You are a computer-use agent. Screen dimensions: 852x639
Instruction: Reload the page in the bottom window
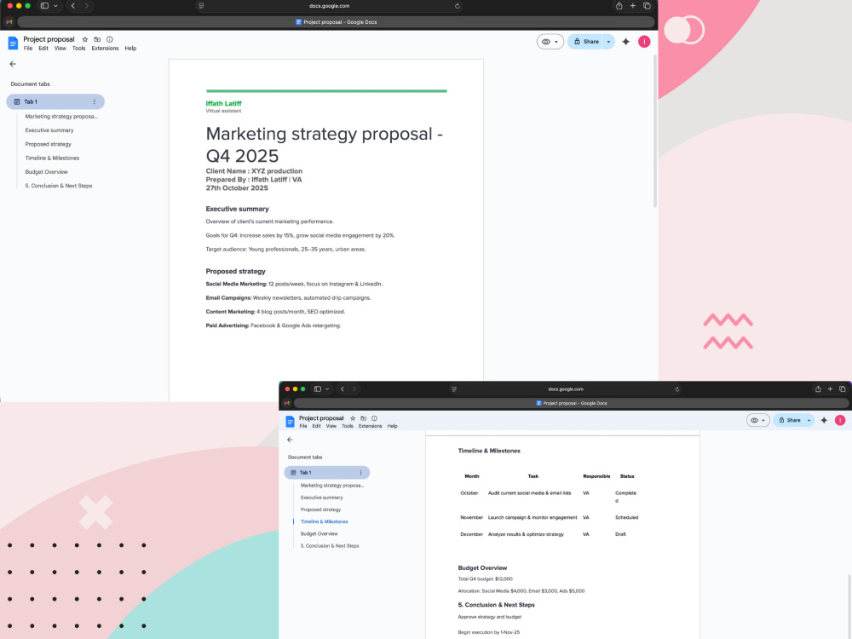[677, 389]
